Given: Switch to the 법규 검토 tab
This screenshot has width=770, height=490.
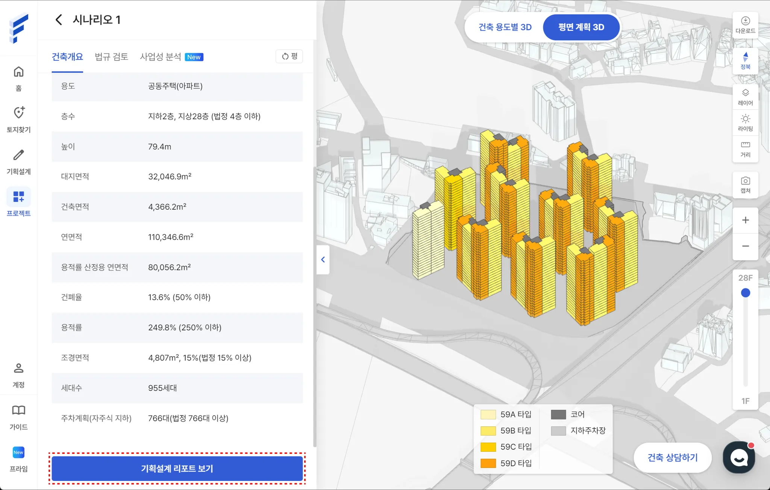Looking at the screenshot, I should (111, 57).
